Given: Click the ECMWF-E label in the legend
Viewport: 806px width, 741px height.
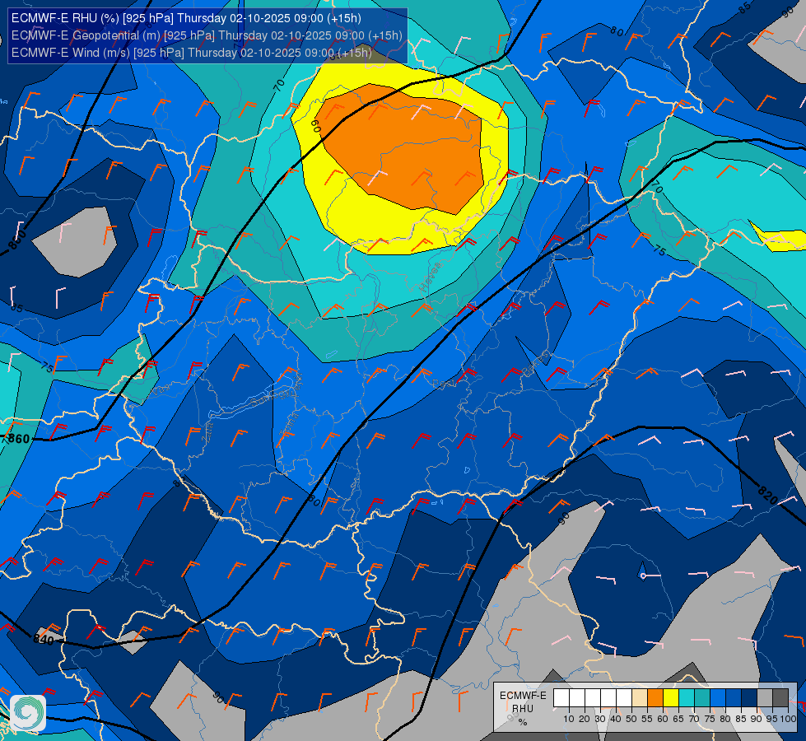Looking at the screenshot, I should 523,695.
